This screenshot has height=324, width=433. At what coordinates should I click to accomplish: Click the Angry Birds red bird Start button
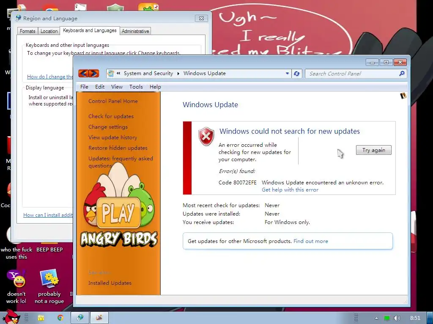[11, 317]
